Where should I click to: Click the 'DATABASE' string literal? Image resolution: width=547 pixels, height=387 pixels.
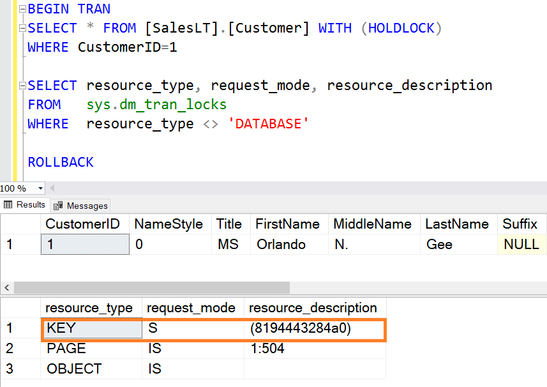point(268,124)
